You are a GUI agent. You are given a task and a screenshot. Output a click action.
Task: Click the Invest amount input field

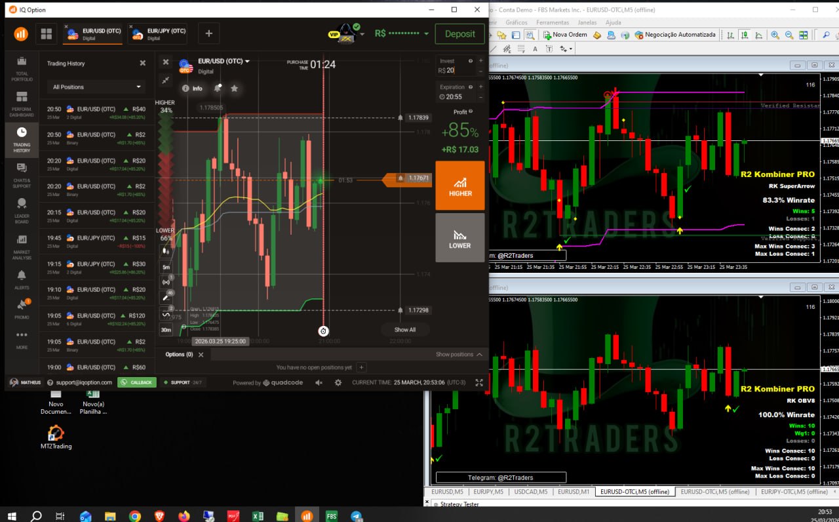coord(456,70)
